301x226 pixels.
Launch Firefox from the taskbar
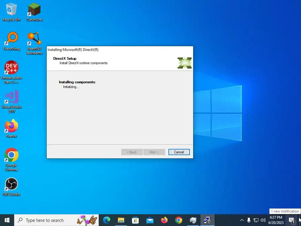(x=164, y=220)
